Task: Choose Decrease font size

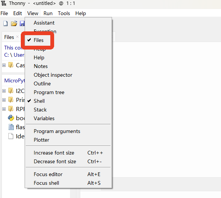Action: (68, 162)
